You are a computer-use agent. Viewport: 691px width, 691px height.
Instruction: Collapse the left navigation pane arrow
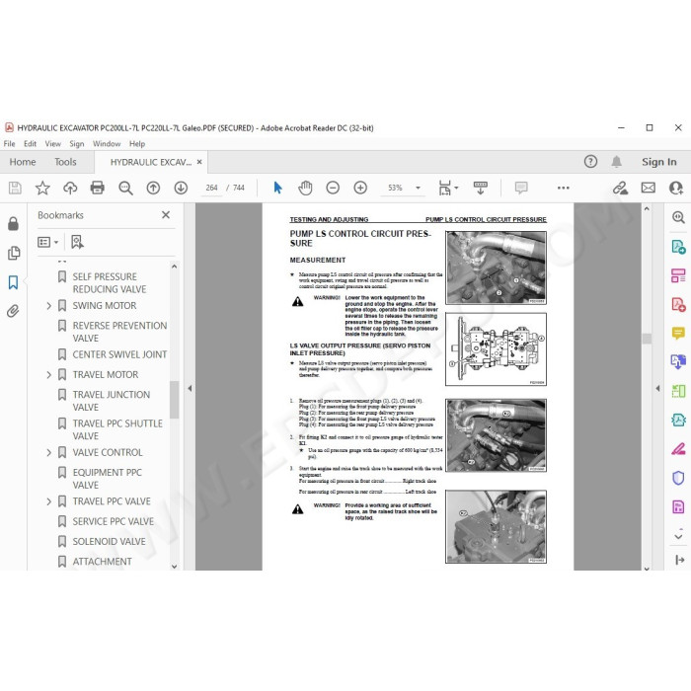point(190,388)
